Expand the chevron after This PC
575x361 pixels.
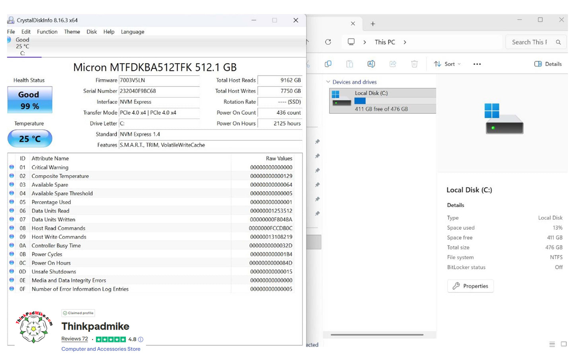[405, 42]
